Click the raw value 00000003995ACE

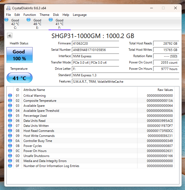tap(160, 121)
